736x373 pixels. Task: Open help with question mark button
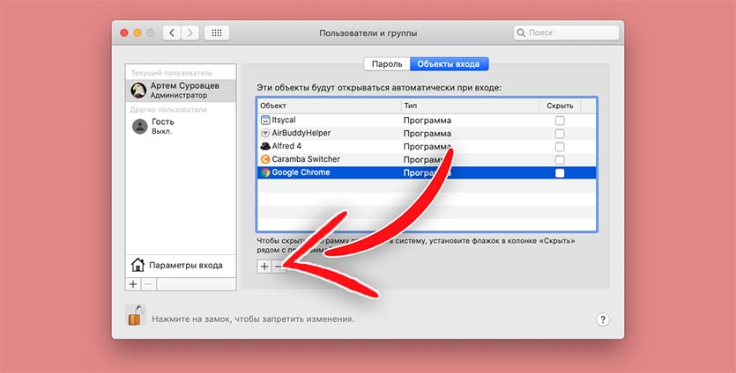click(603, 319)
